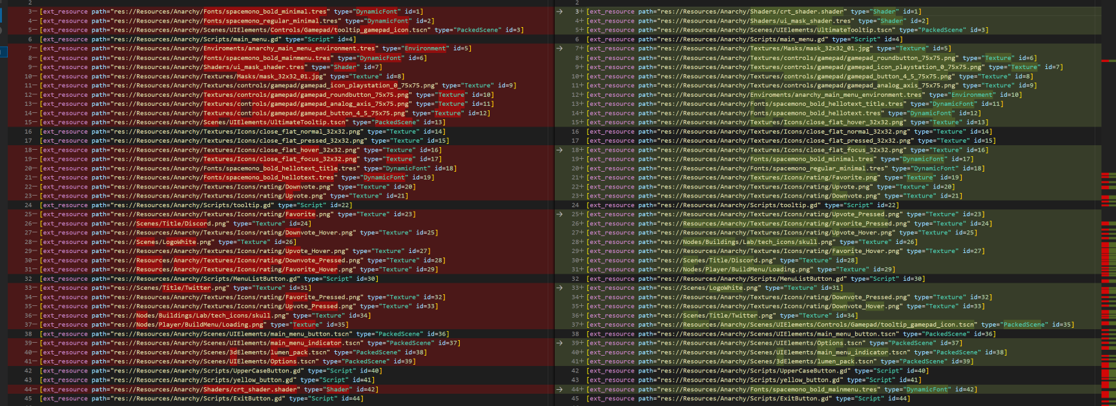This screenshot has width=1116, height=406.
Task: Select the UltimateTooltip.tscn line with id=13
Action: pos(242,122)
